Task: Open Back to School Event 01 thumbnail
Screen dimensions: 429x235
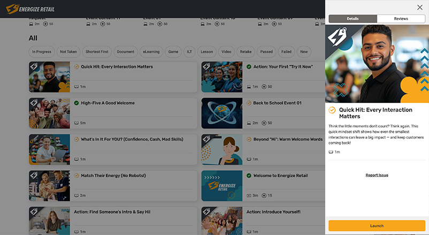Action: click(x=222, y=113)
